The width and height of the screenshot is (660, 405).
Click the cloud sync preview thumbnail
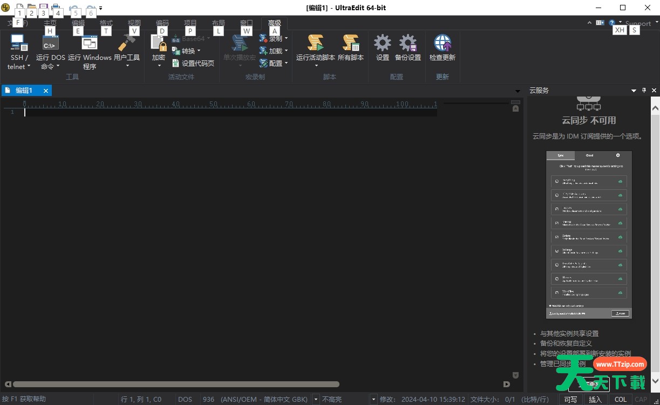point(589,235)
